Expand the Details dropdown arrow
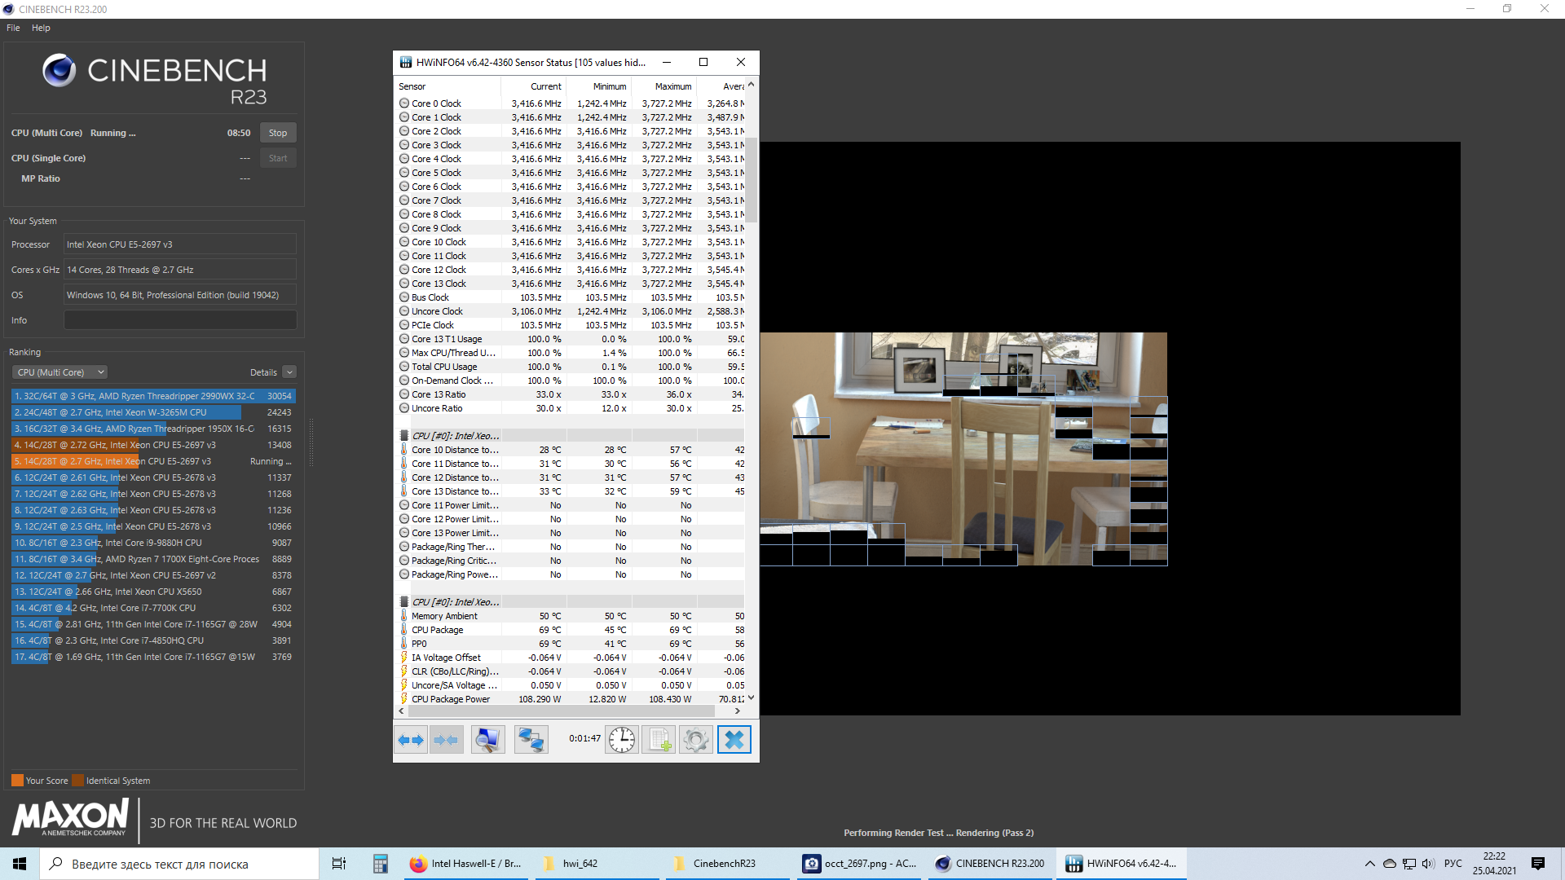1565x880 pixels. (289, 372)
